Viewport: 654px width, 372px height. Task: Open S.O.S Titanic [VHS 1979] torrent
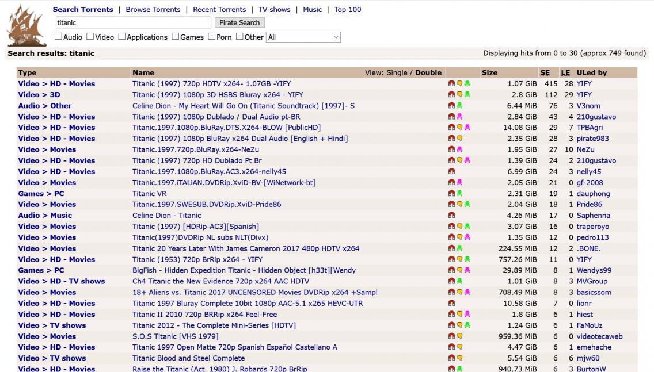click(175, 336)
